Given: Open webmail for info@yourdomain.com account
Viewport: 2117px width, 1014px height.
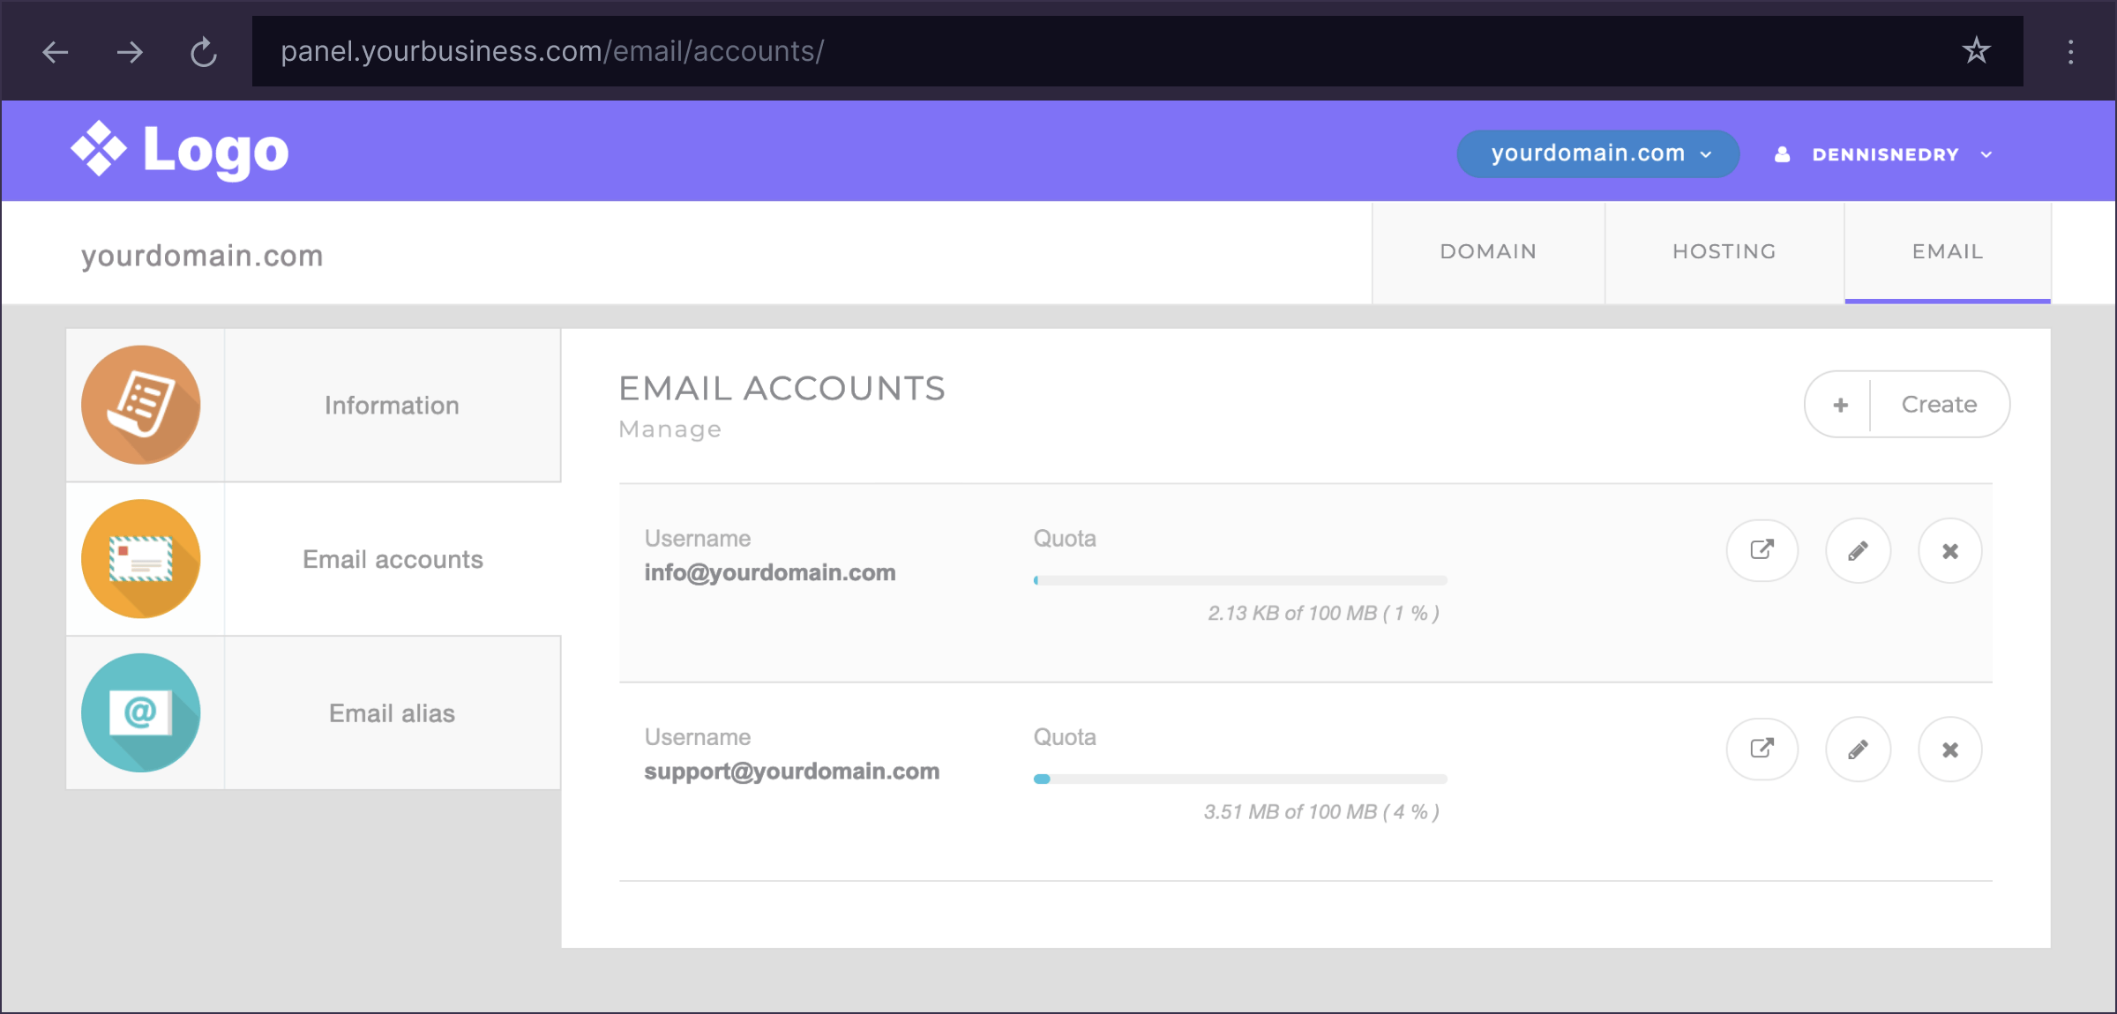Looking at the screenshot, I should coord(1762,551).
